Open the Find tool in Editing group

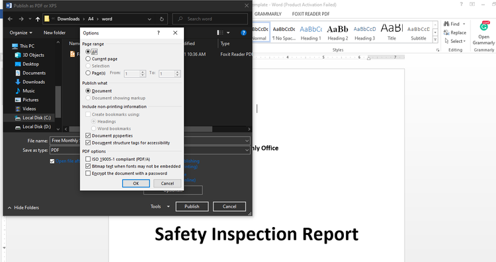454,24
